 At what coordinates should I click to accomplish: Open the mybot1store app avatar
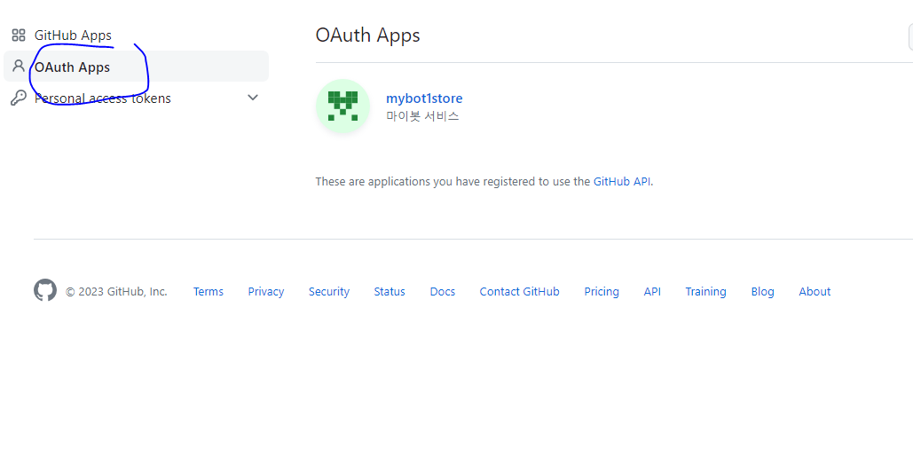(x=342, y=106)
